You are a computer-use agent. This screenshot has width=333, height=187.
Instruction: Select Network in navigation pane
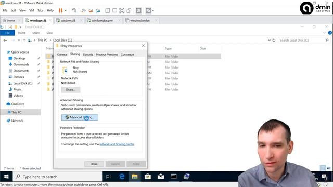[17, 121]
